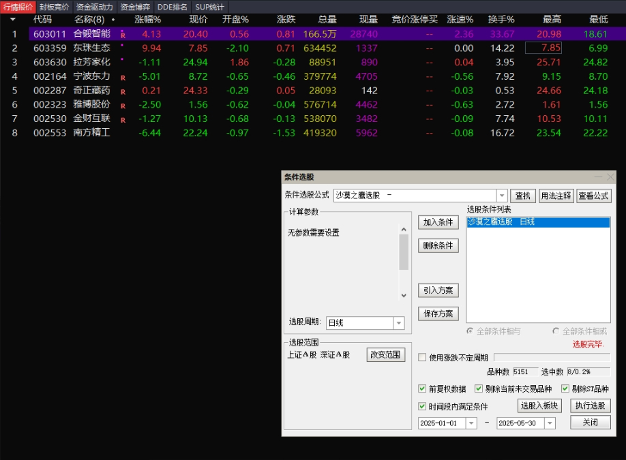Open the 条件选股公式 formula dropdown
Viewport: 626px width, 460px height.
[x=502, y=196]
